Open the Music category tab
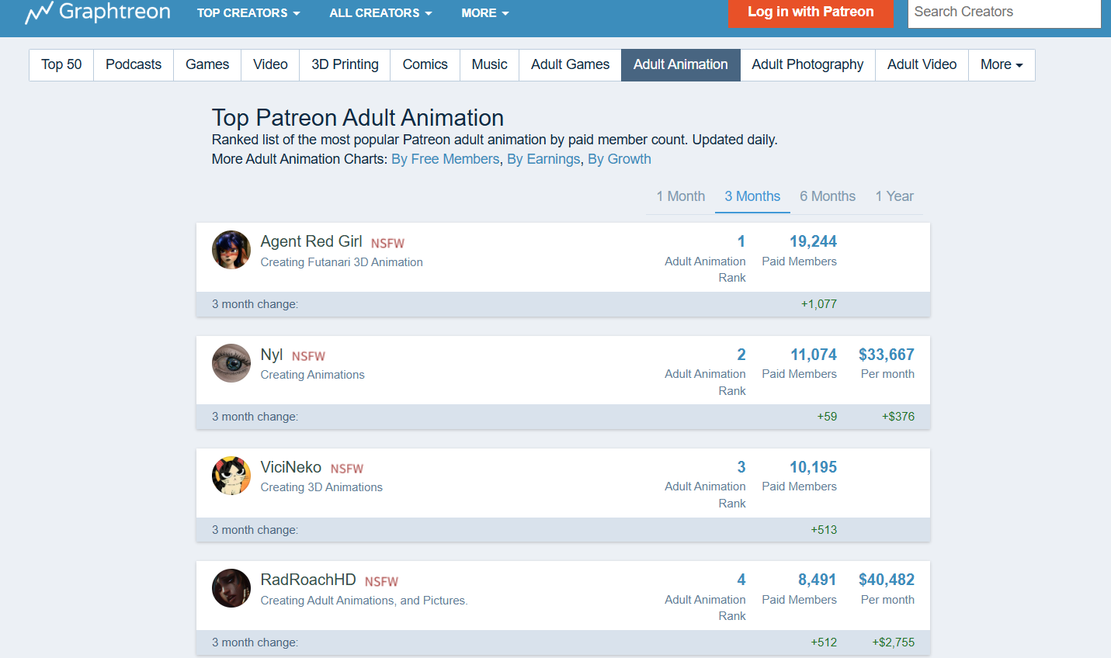The width and height of the screenshot is (1111, 658). click(489, 65)
